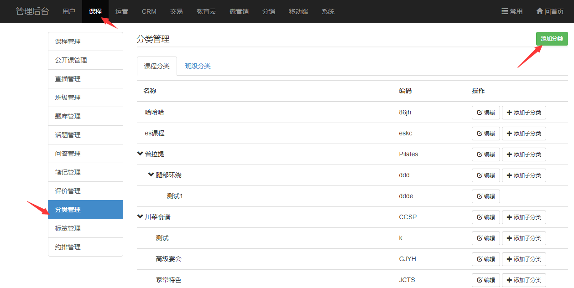Edit the 川菜食谱 category
Screen dimensions: 574x288
tap(485, 217)
